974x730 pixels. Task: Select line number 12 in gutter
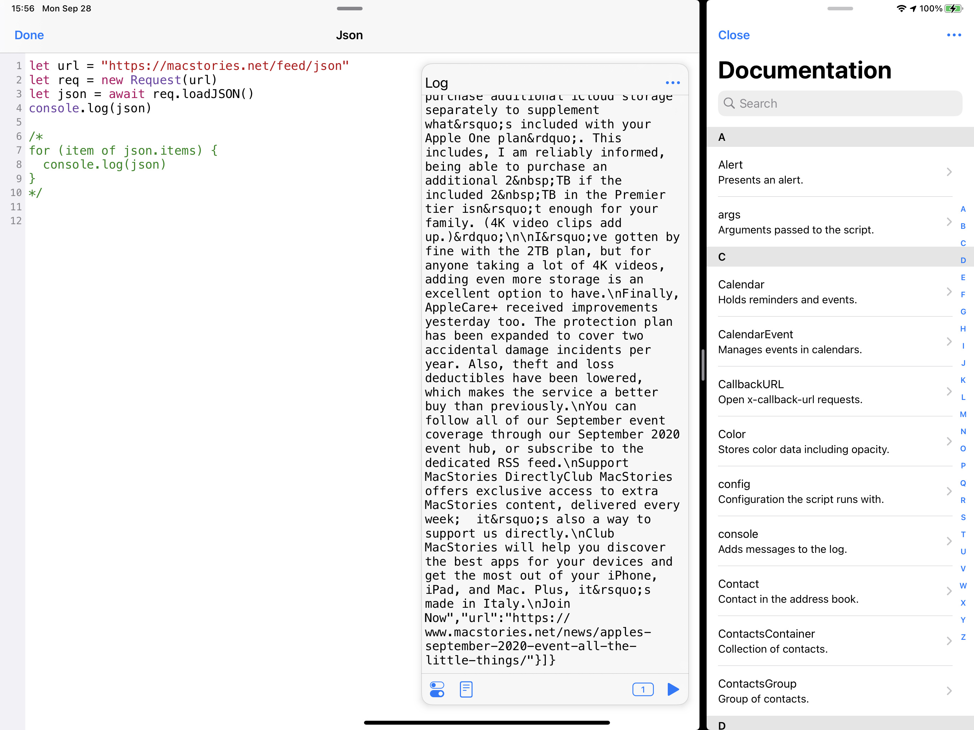pyautogui.click(x=16, y=221)
